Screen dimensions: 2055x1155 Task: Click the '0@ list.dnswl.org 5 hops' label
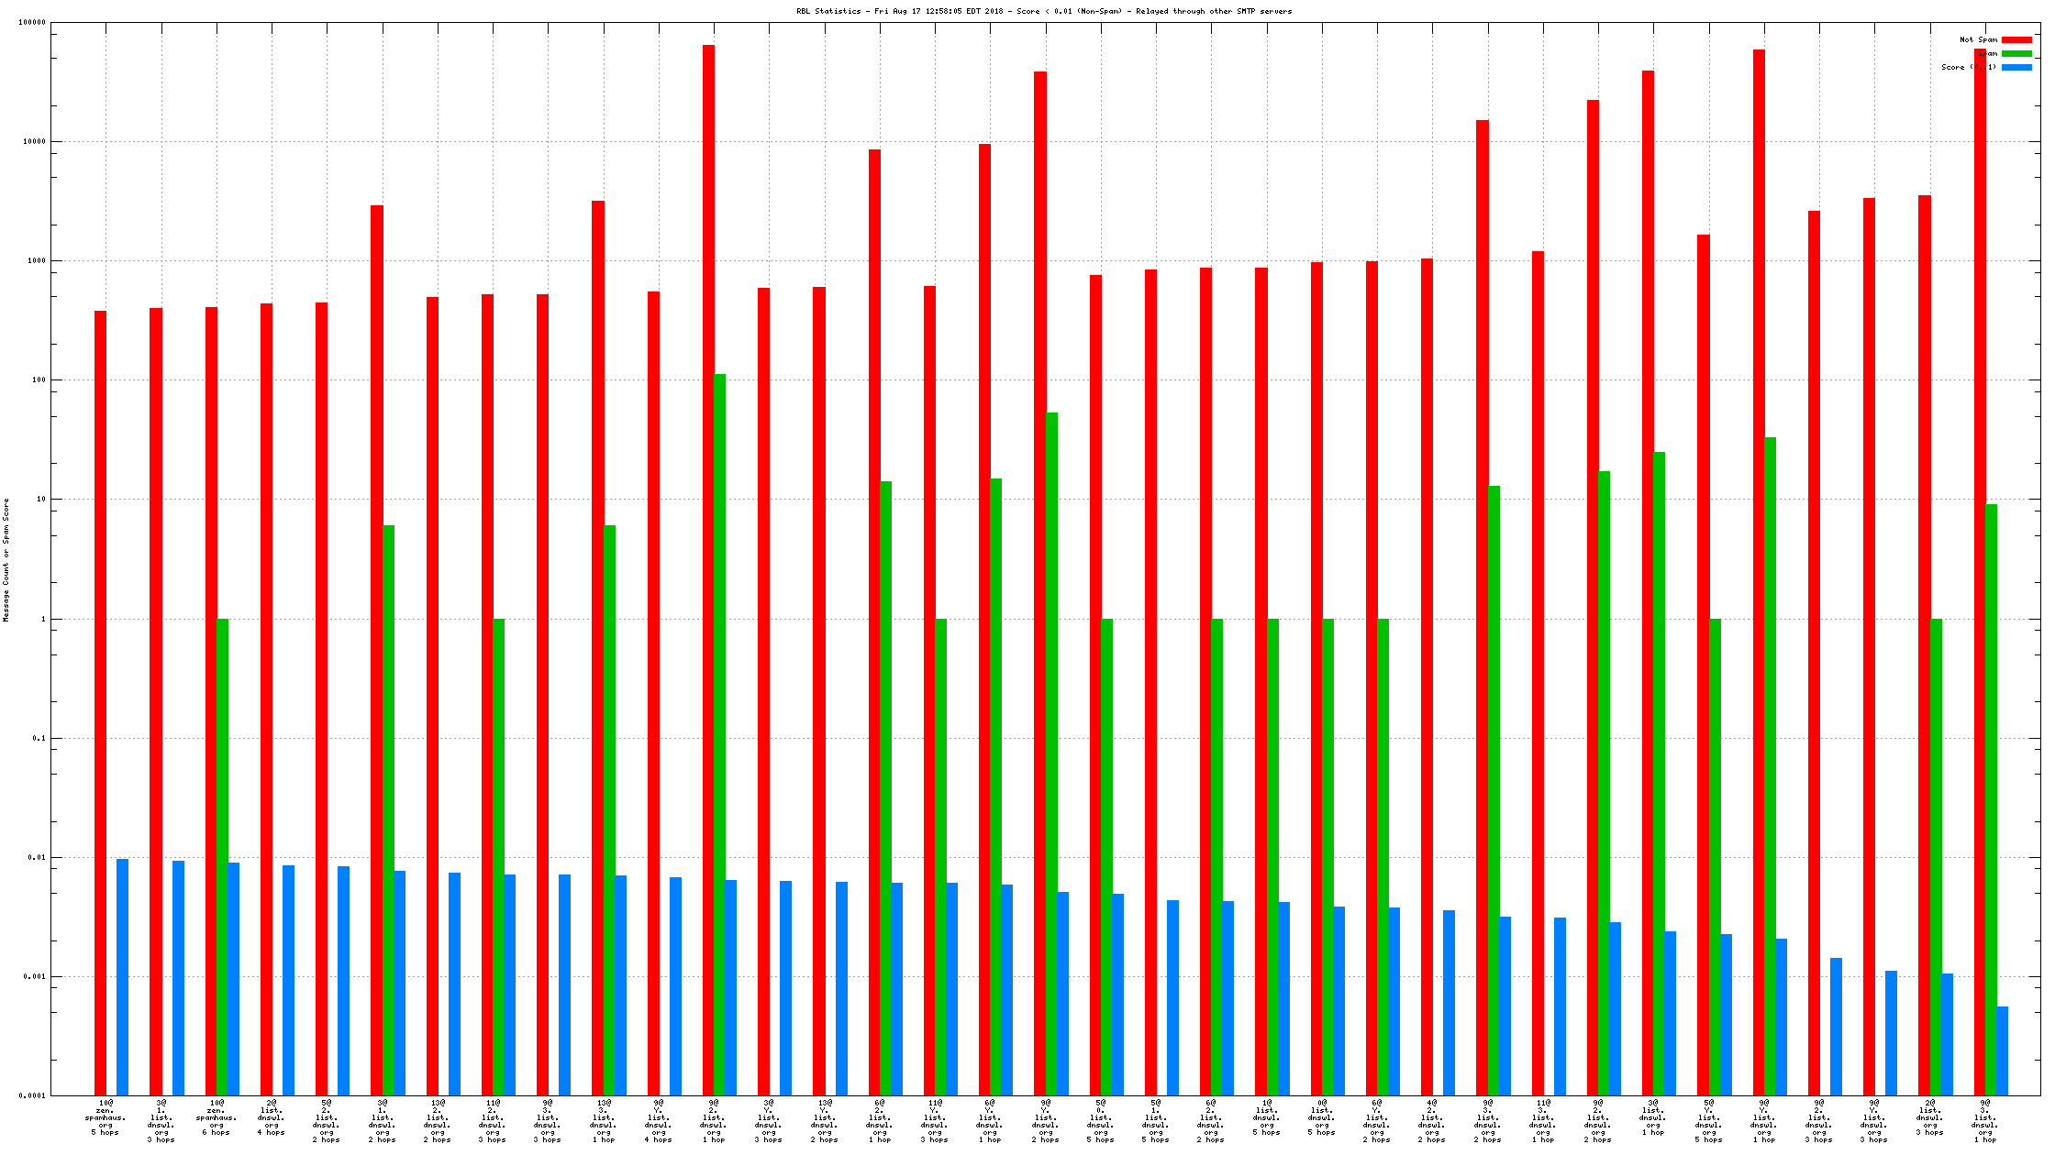coord(1322,1116)
